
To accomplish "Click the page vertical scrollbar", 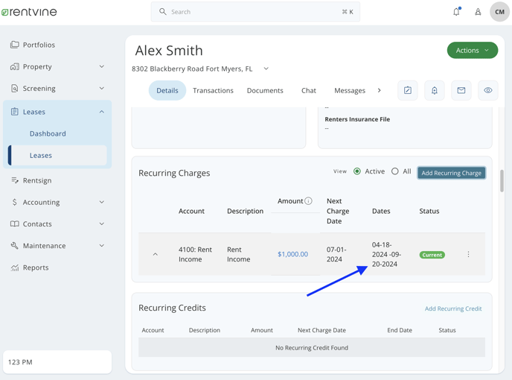I will point(502,181).
